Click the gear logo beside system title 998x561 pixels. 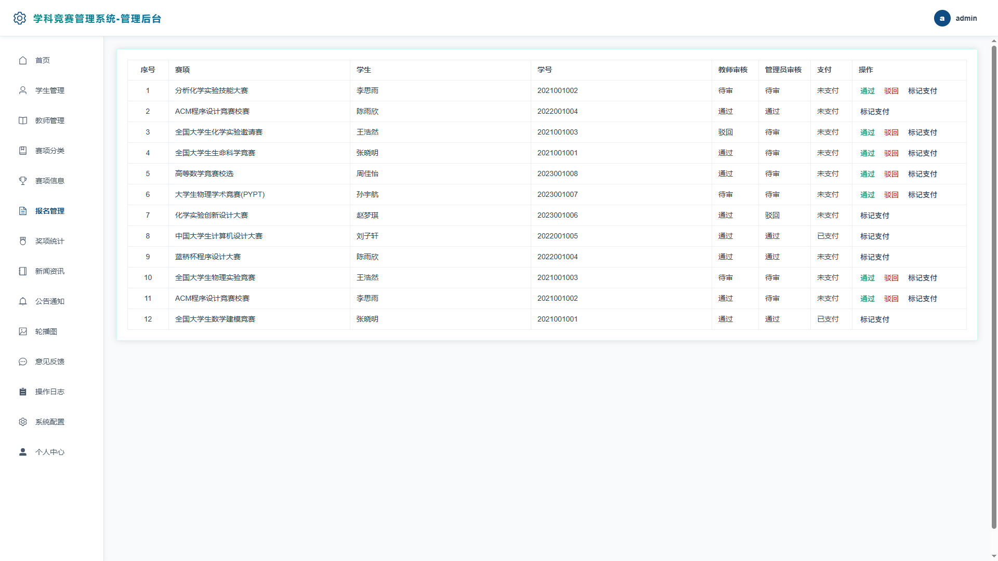[20, 18]
